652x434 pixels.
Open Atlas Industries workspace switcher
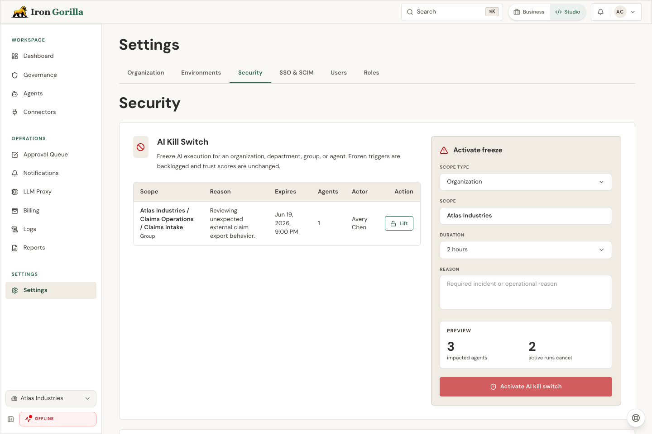click(51, 398)
